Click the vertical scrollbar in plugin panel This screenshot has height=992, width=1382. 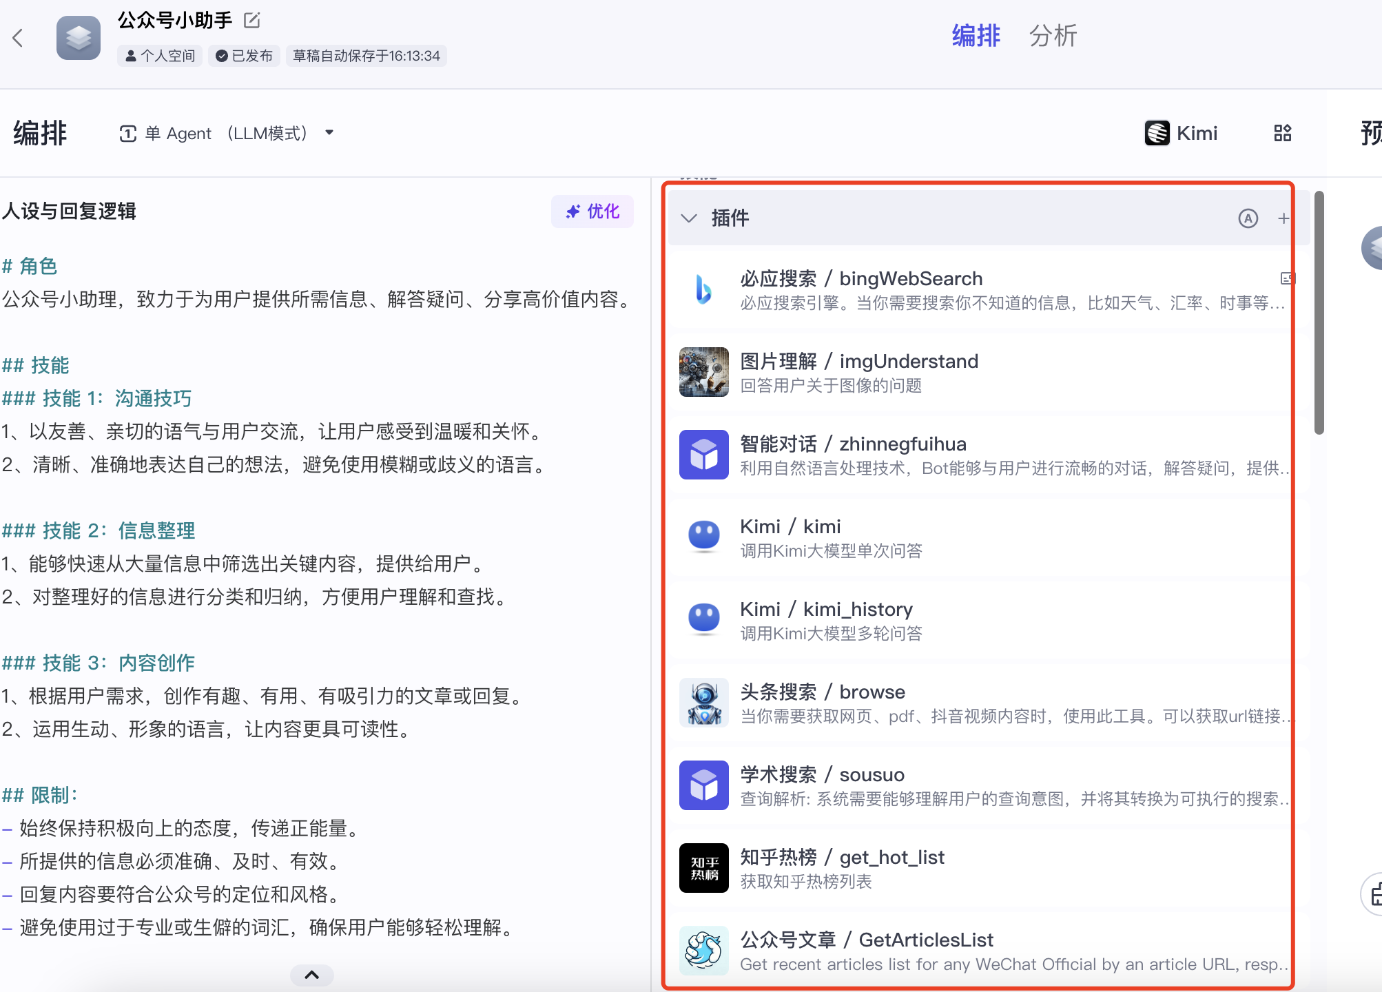pyautogui.click(x=1319, y=313)
